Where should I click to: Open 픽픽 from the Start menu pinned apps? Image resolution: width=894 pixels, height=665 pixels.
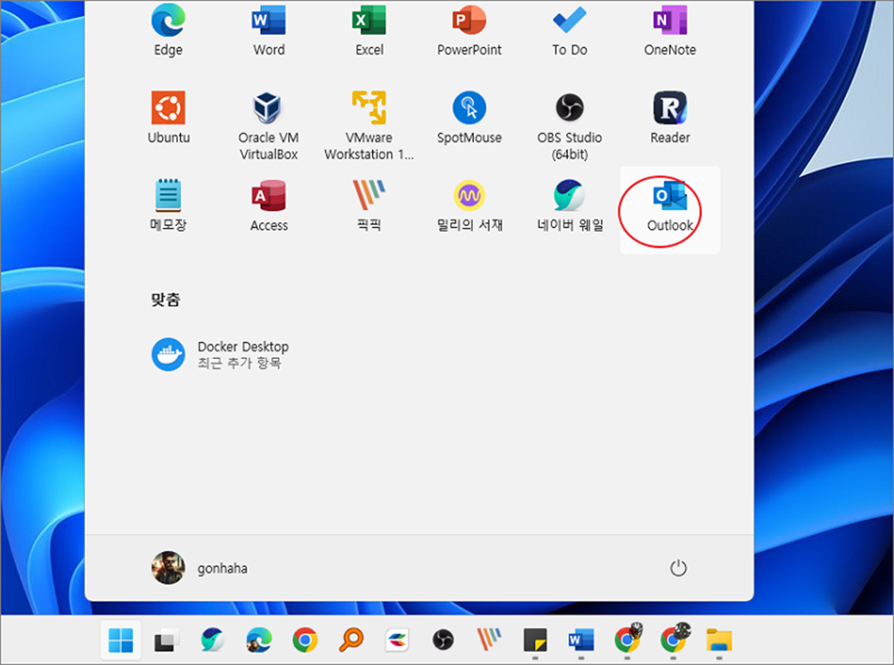click(369, 206)
